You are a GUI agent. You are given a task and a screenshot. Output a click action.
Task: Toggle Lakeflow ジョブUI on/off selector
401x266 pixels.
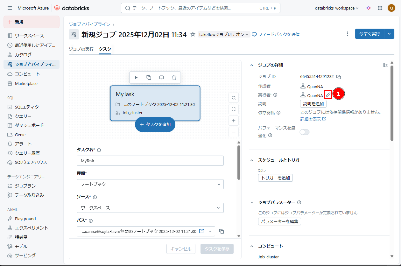point(224,34)
